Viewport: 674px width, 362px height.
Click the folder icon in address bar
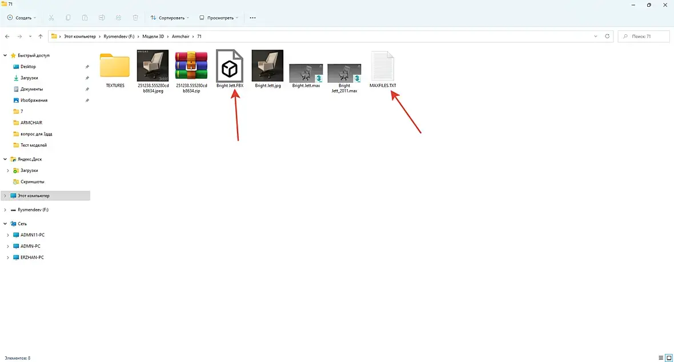click(54, 37)
